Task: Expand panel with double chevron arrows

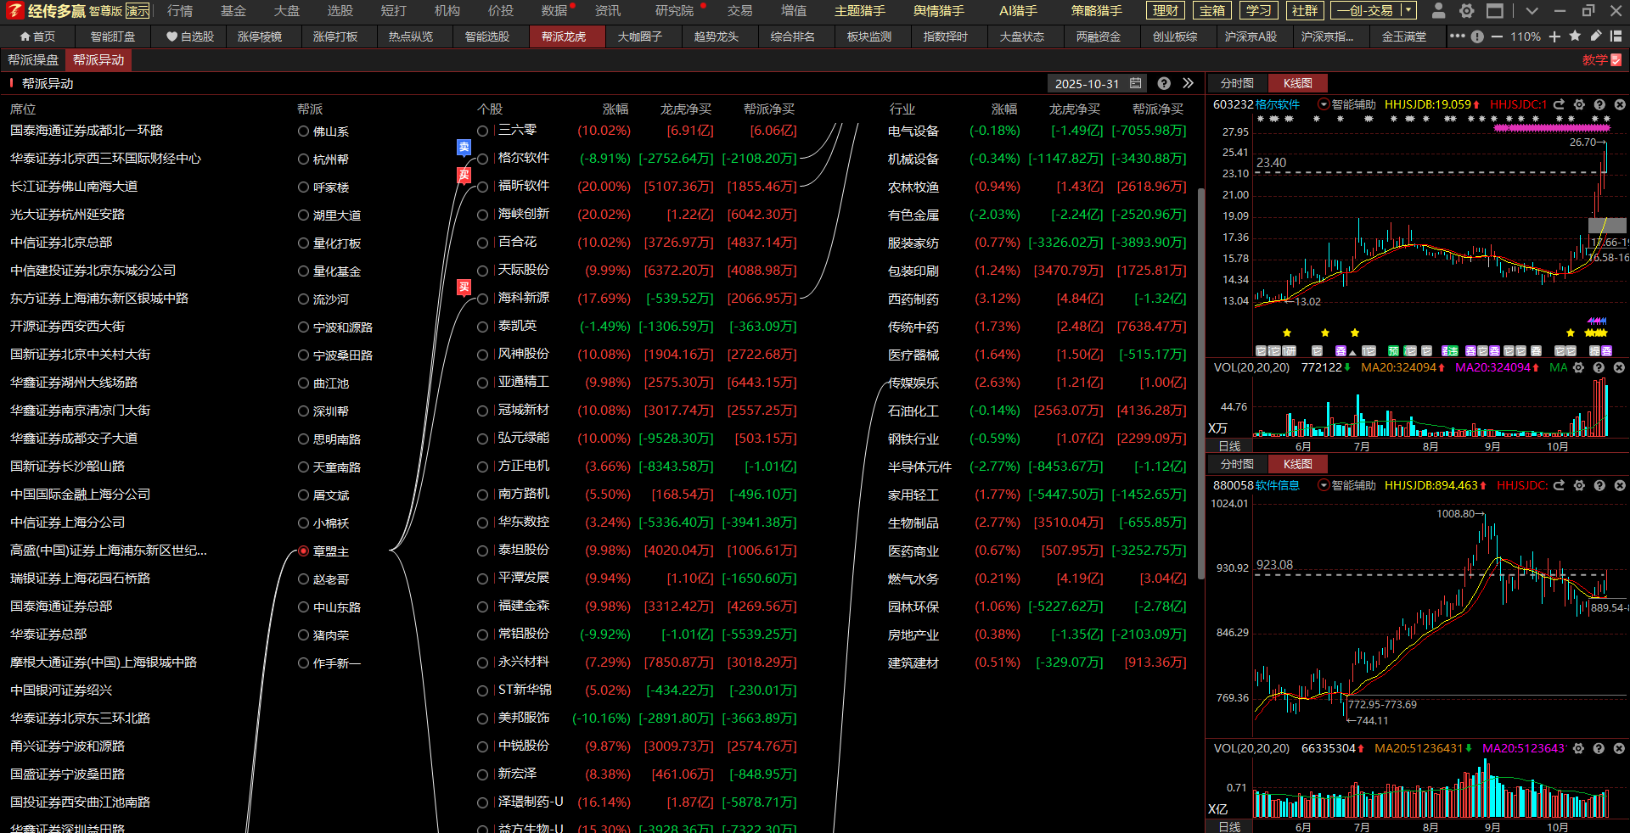Action: coord(1188,83)
